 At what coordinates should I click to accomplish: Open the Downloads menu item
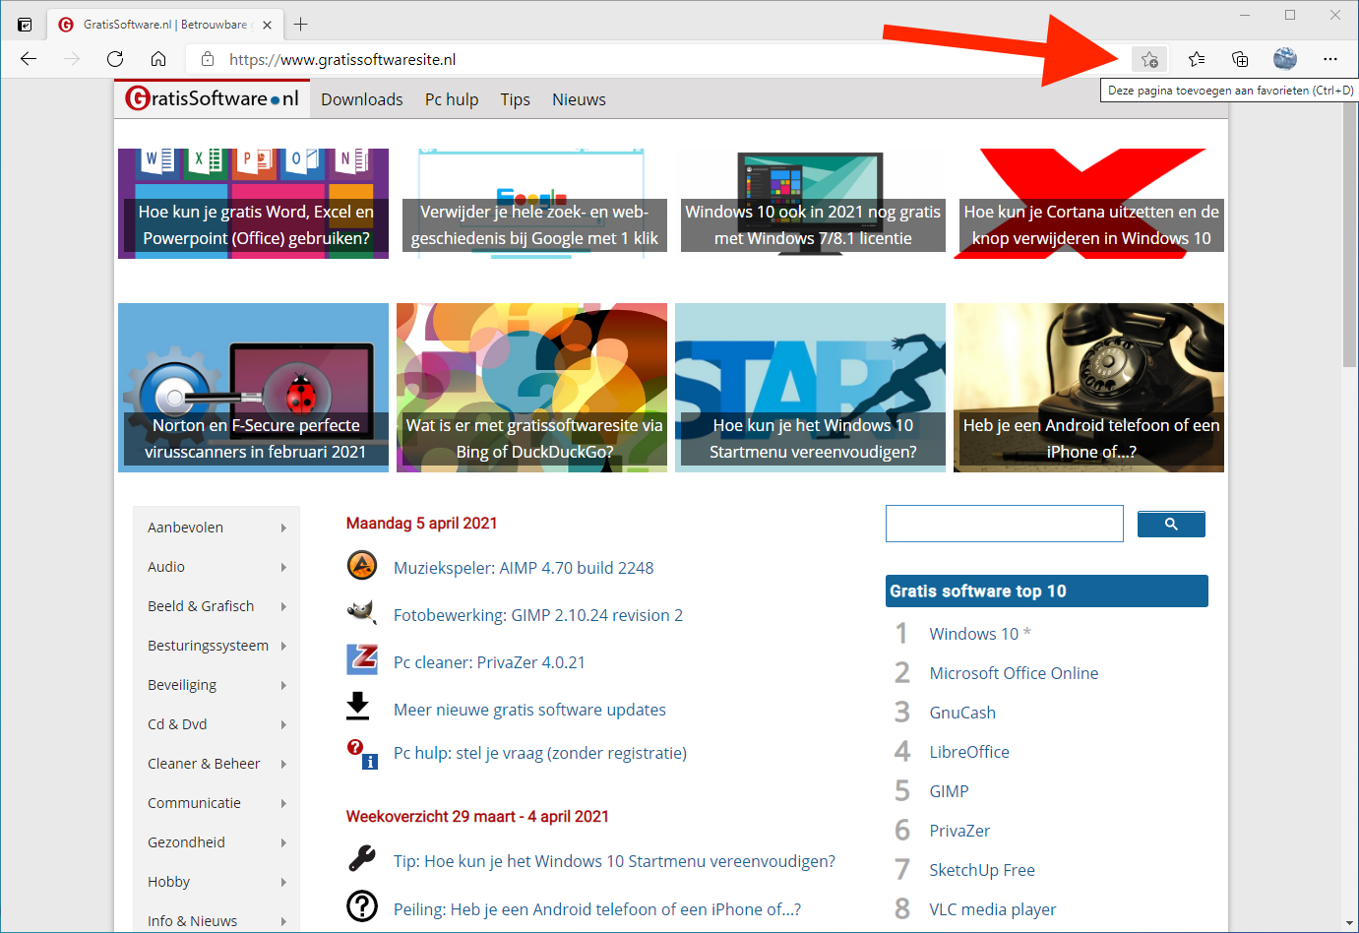361,99
